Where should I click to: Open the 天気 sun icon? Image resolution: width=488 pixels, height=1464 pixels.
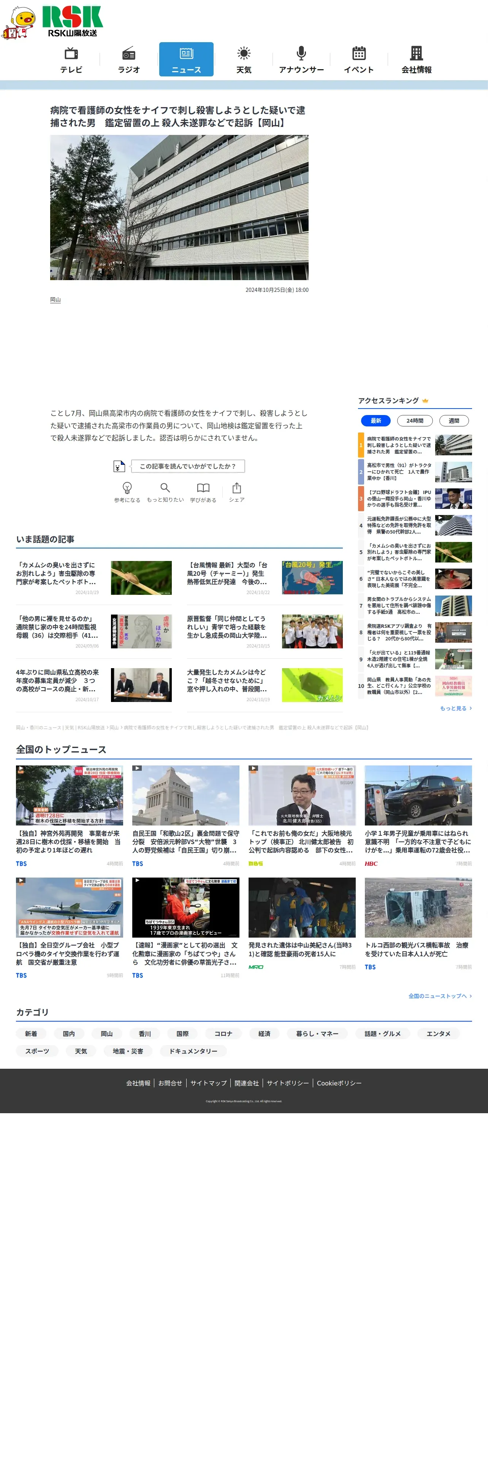[x=244, y=54]
